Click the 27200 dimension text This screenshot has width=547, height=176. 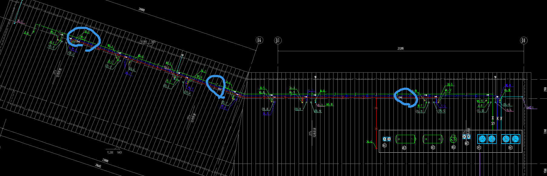click(x=400, y=48)
